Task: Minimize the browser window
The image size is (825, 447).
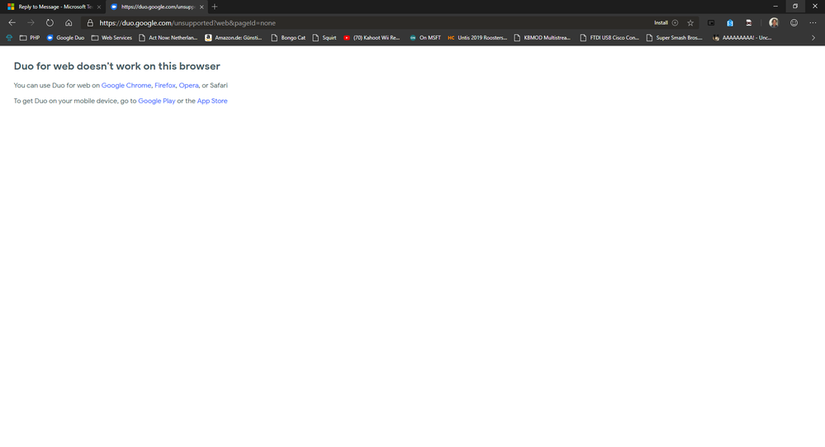Action: (775, 7)
